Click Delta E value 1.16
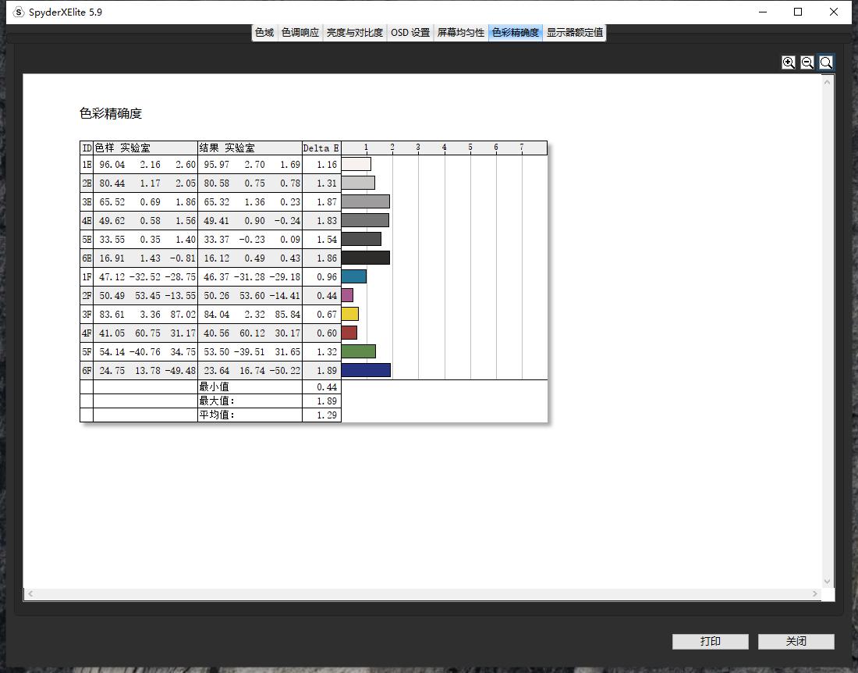858x673 pixels. [x=327, y=165]
